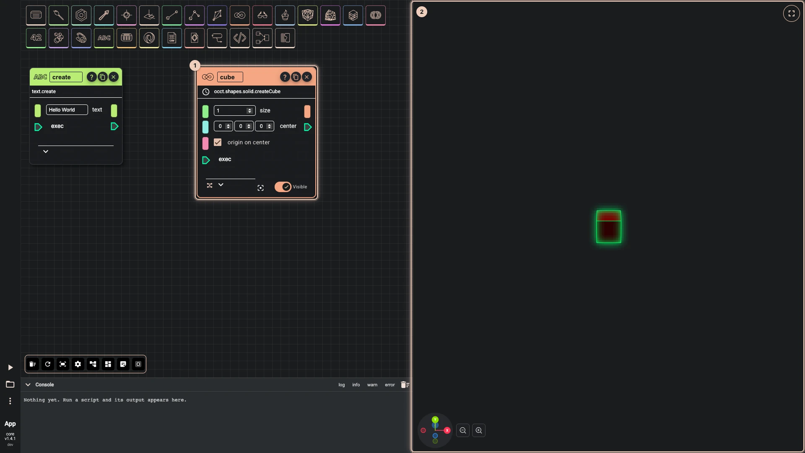Open the code brackets category icon
The width and height of the screenshot is (805, 453).
[240, 38]
